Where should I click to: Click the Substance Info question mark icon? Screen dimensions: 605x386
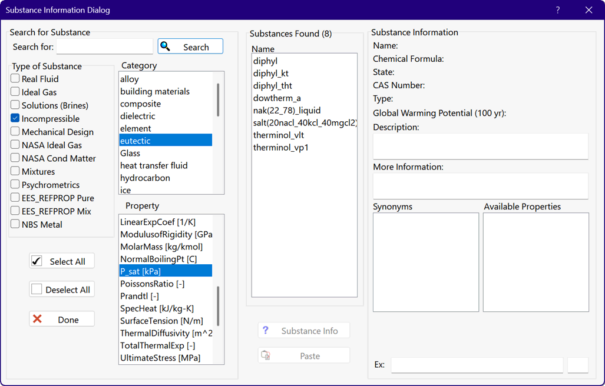click(266, 330)
